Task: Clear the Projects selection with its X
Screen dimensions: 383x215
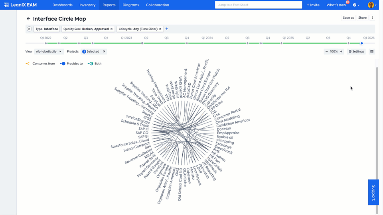Action: (x=104, y=51)
